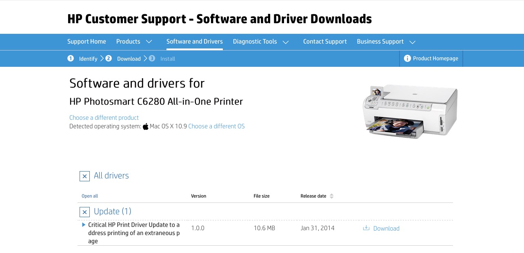
Task: Click step 3 circle for Install
Action: (152, 58)
